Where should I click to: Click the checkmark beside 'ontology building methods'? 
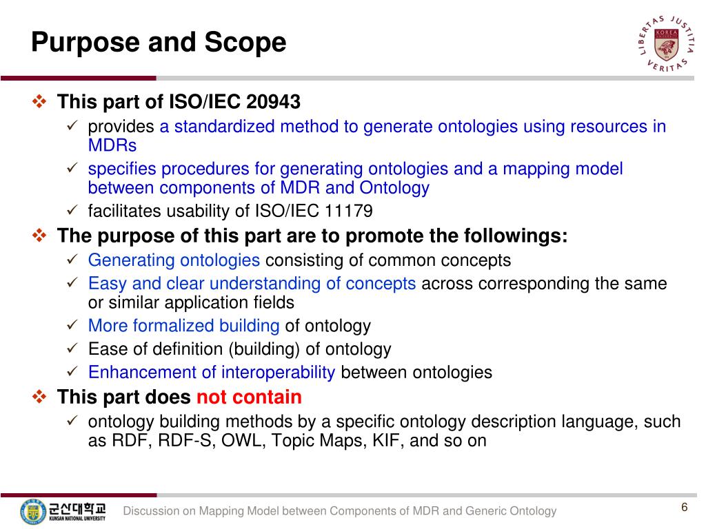[x=72, y=421]
